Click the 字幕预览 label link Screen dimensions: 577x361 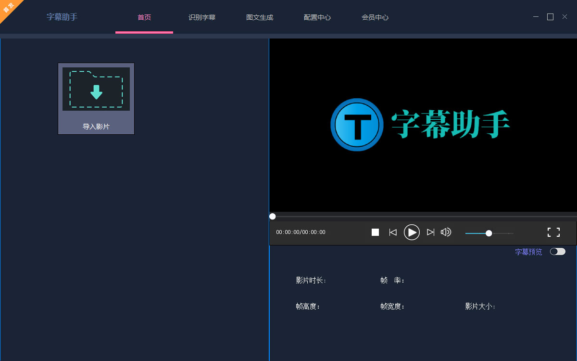[529, 251]
